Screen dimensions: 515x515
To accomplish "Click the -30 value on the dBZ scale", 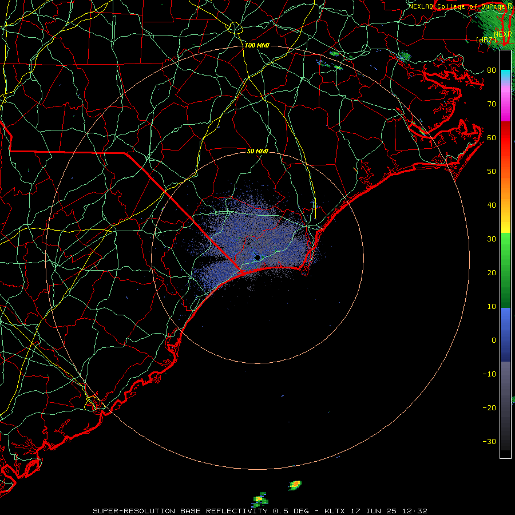I will (489, 442).
